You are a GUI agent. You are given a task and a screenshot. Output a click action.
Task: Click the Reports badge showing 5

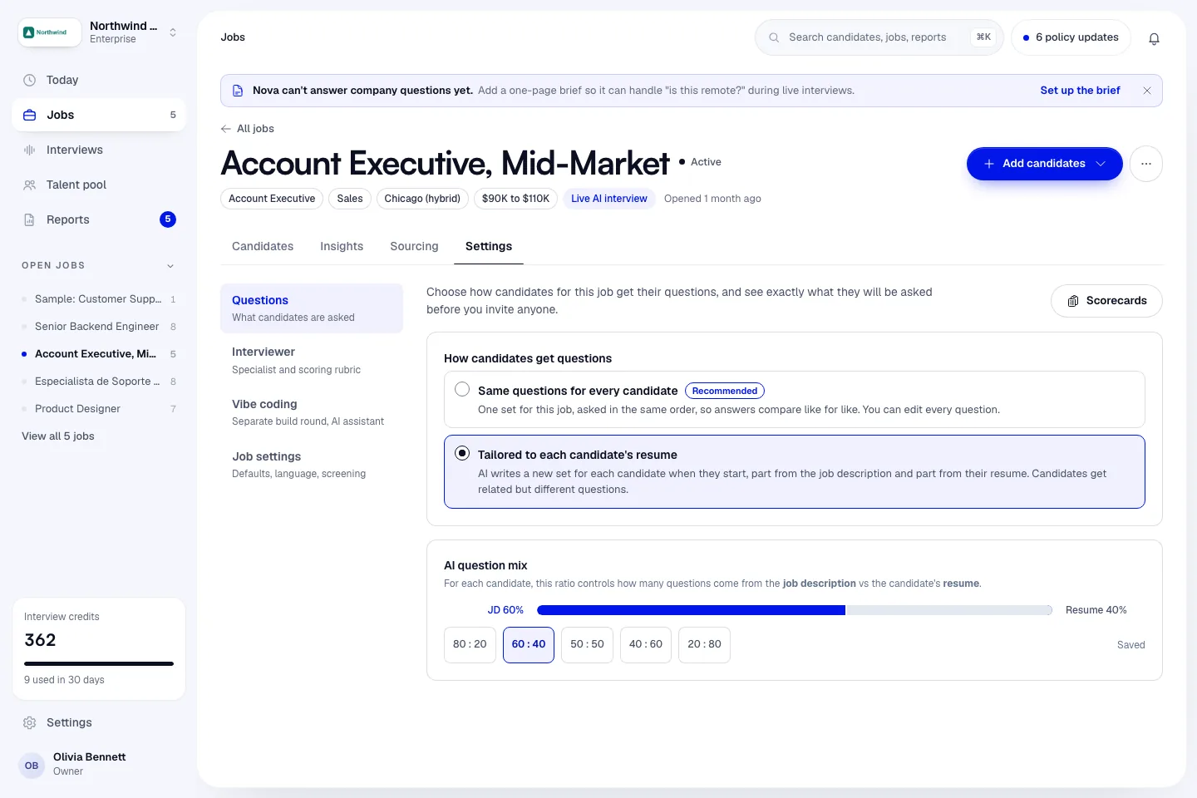point(168,219)
